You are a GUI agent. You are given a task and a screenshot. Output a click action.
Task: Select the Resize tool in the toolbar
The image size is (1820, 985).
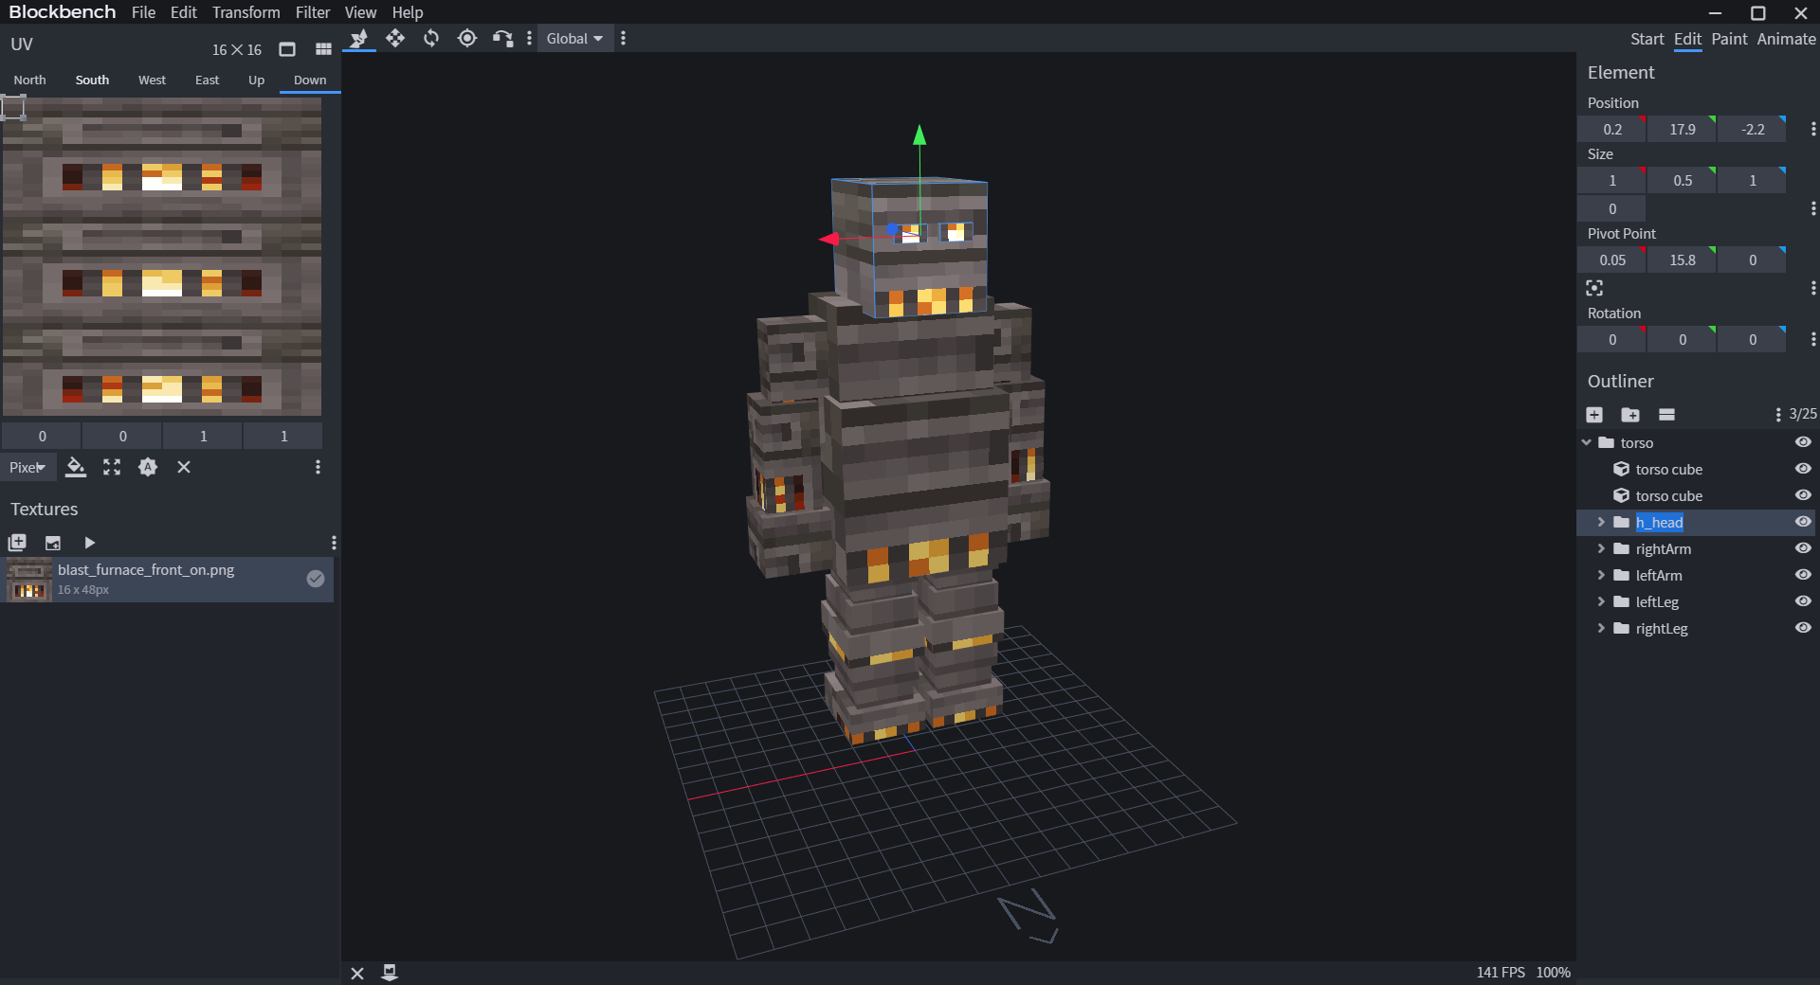[395, 39]
